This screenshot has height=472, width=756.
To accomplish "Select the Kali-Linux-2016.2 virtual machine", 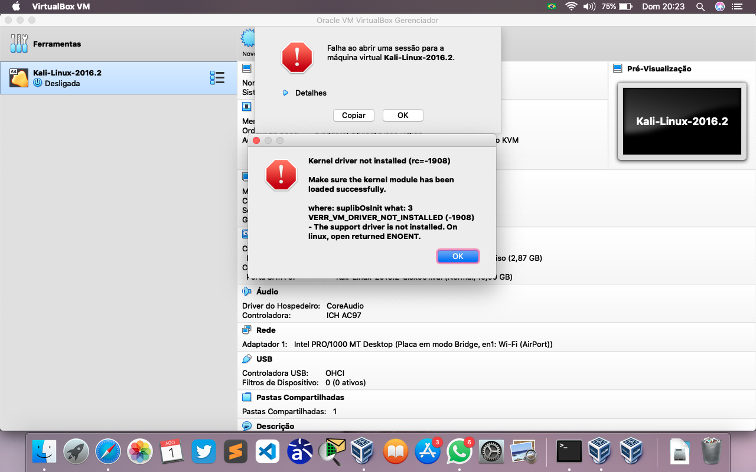I will pyautogui.click(x=118, y=78).
